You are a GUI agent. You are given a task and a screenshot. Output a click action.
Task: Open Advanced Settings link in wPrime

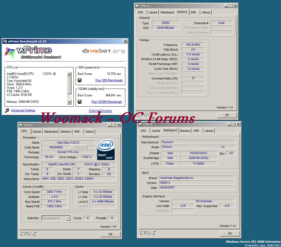pyautogui.click(x=23, y=110)
